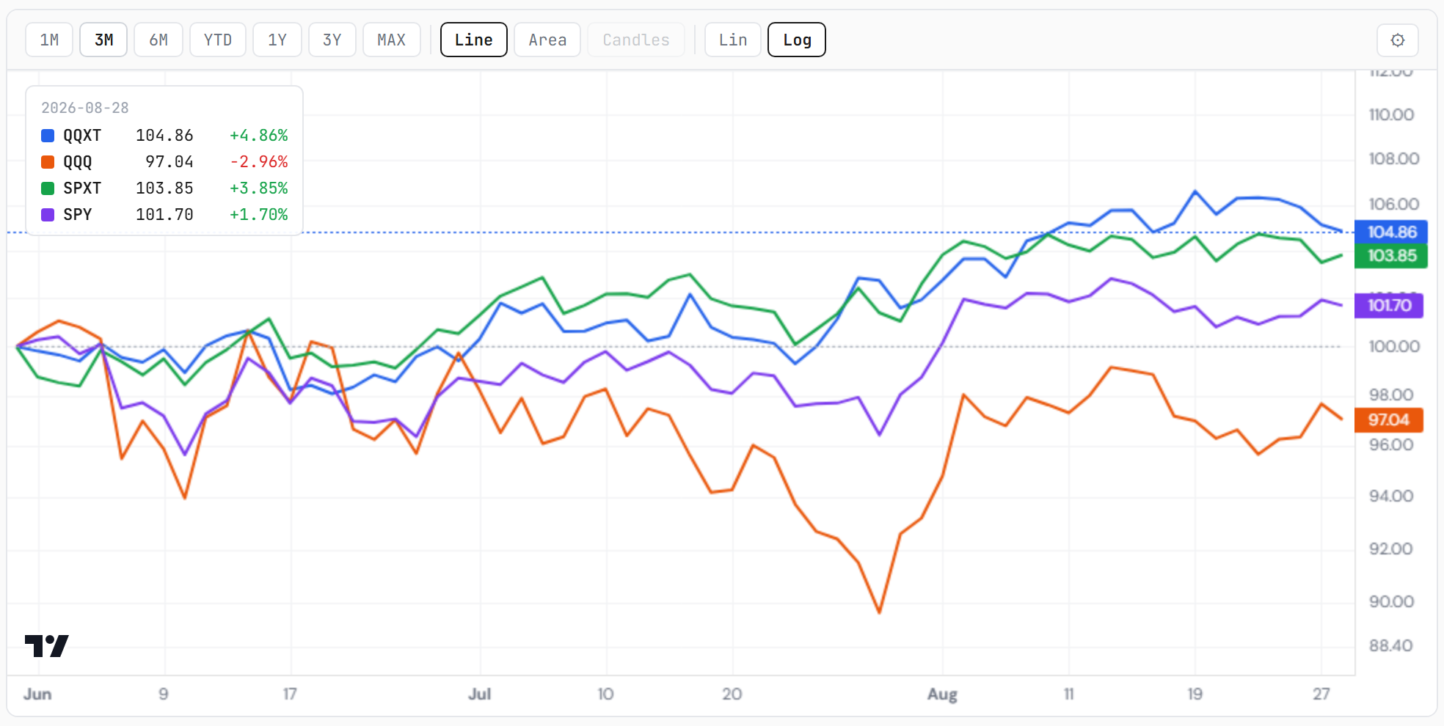Image resolution: width=1444 pixels, height=726 pixels.
Task: Click the TradingView logo
Action: pyautogui.click(x=46, y=645)
